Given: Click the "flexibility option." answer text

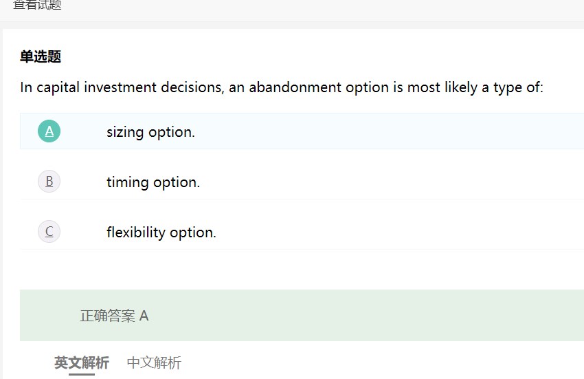Looking at the screenshot, I should pyautogui.click(x=161, y=232).
